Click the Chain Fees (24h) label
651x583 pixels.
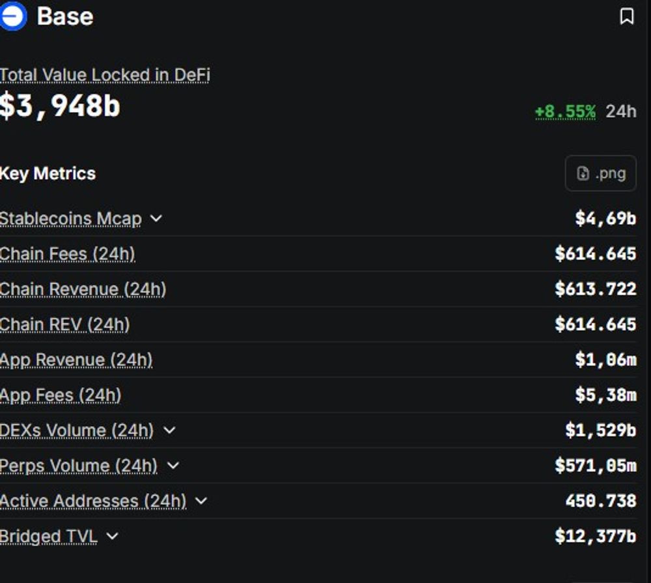coord(67,254)
